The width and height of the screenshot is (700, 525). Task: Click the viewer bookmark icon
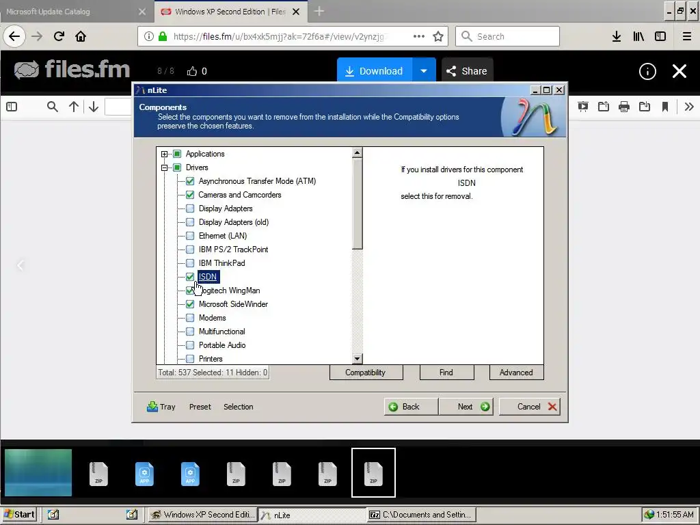665,107
